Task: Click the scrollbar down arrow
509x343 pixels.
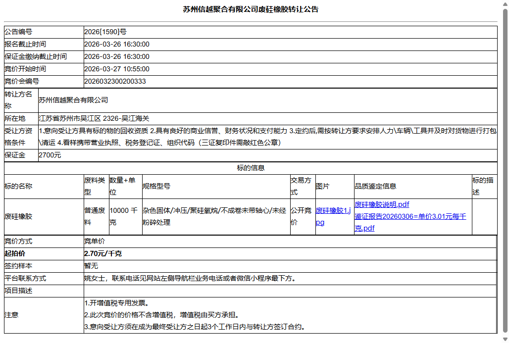Action: coord(505,339)
